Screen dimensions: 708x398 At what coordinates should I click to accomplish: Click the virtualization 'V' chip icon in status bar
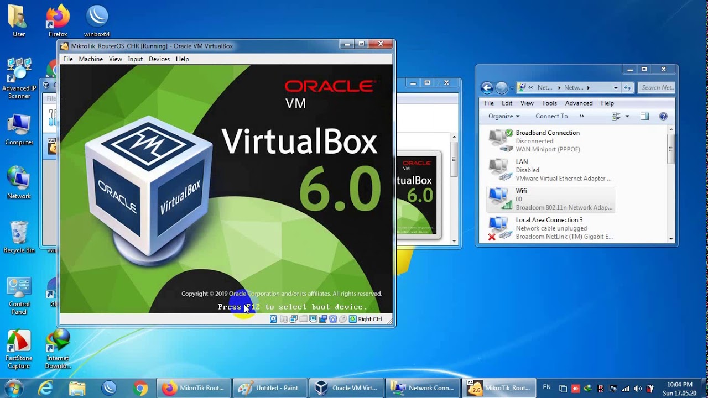point(333,319)
